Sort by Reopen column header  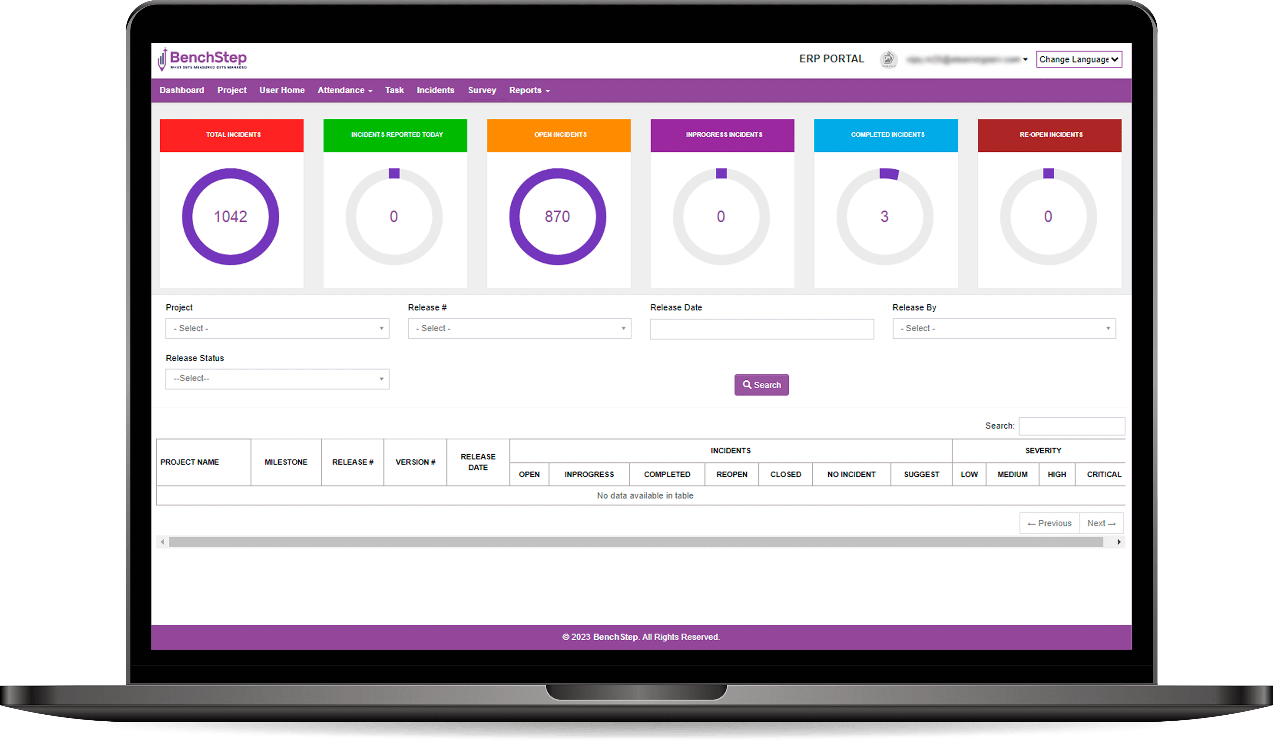click(731, 474)
